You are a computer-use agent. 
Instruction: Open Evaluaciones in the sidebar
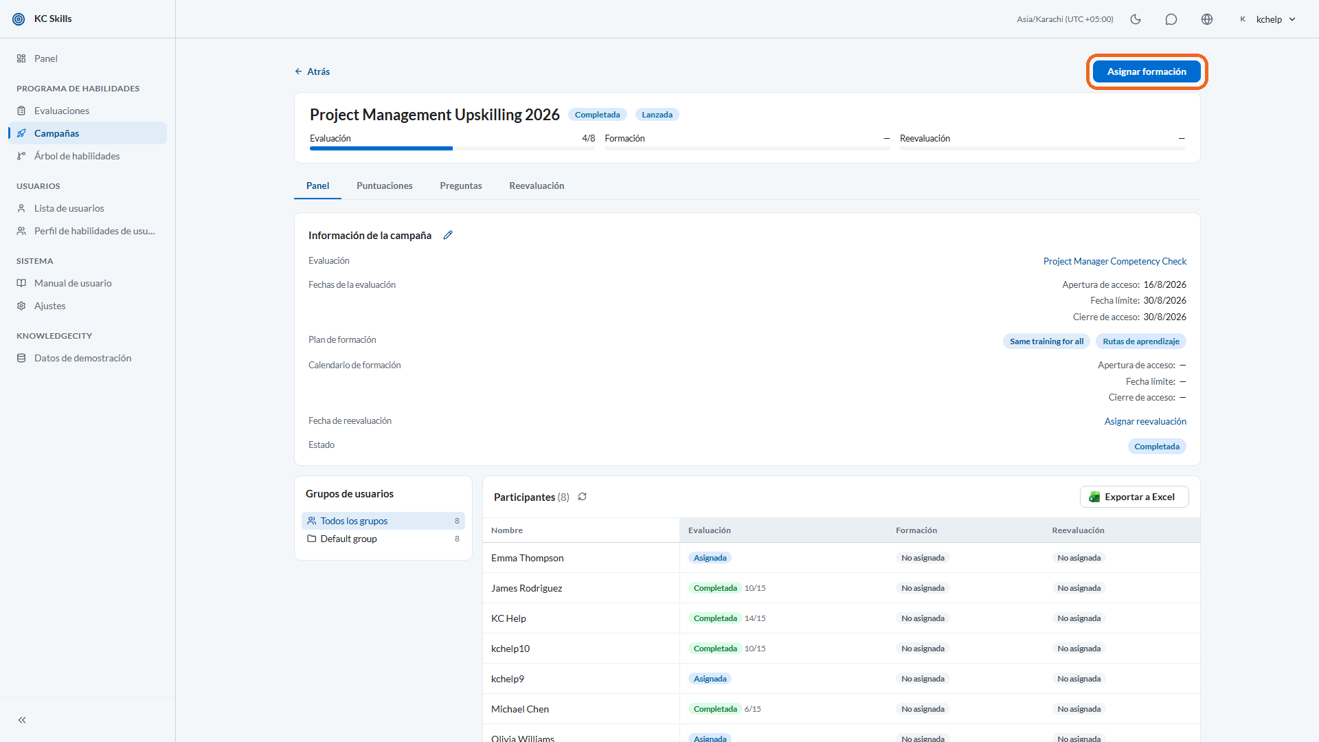coord(88,111)
